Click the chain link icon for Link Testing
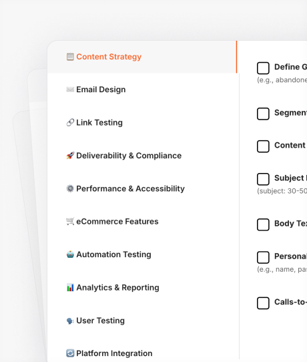The image size is (307, 362). pyautogui.click(x=70, y=123)
